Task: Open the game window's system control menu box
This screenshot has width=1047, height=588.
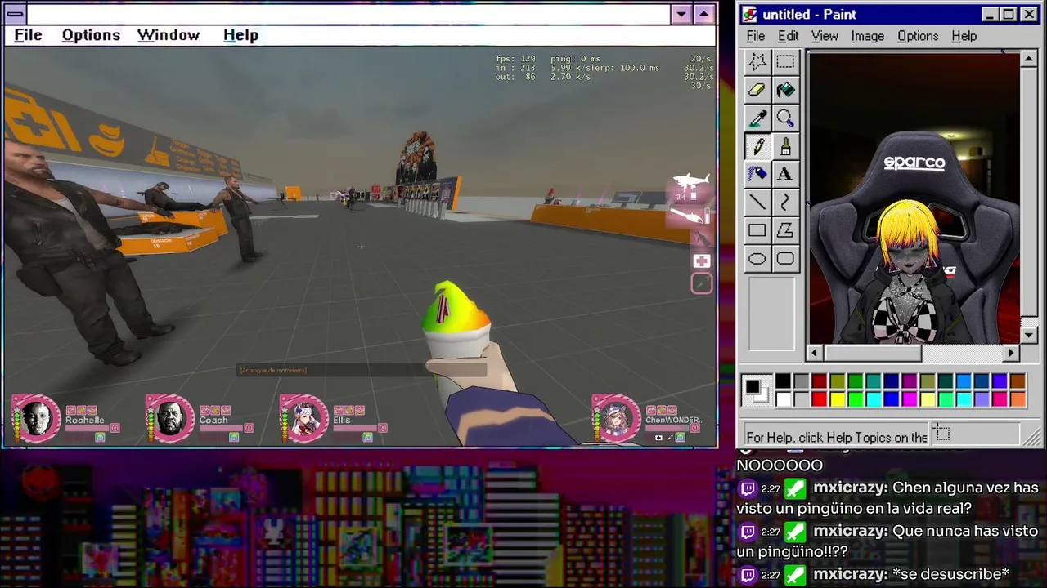Action: pyautogui.click(x=15, y=13)
